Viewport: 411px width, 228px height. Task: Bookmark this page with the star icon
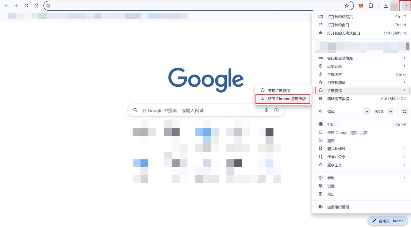click(x=347, y=5)
